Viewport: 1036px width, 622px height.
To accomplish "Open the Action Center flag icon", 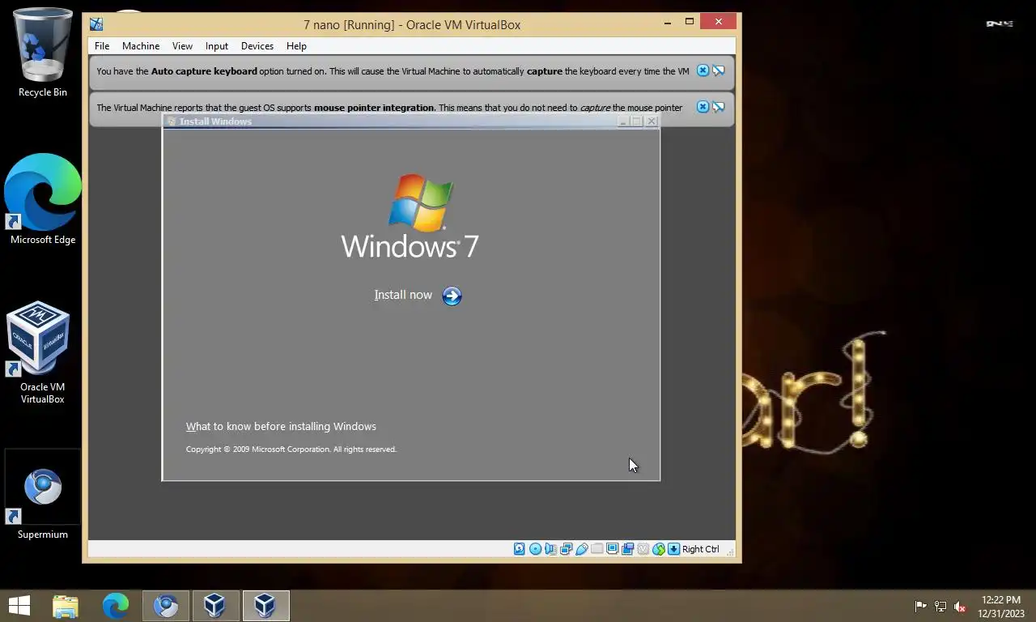I will (920, 607).
